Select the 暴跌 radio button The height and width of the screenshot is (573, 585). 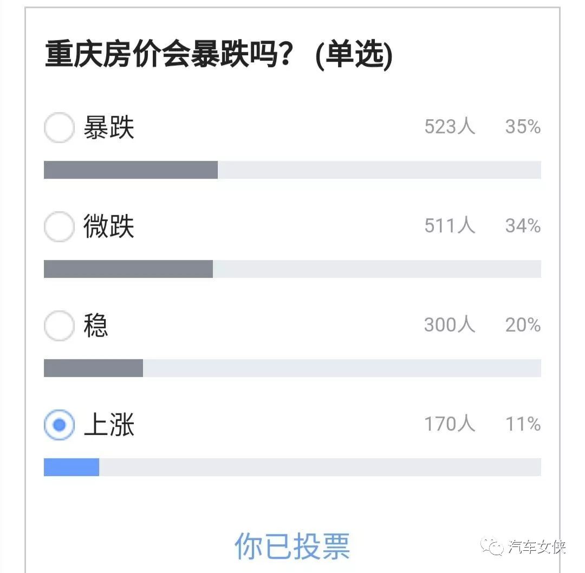click(x=60, y=128)
